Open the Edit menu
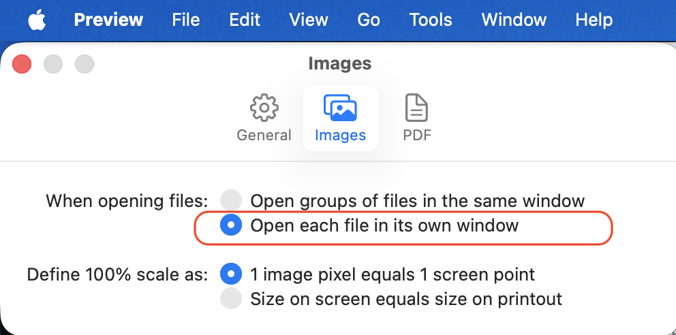Image resolution: width=676 pixels, height=335 pixels. point(245,20)
